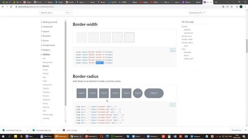The height and width of the screenshot is (139, 248).
Task: Jump to Subtractive in On this page
Action: pyautogui.click(x=188, y=33)
